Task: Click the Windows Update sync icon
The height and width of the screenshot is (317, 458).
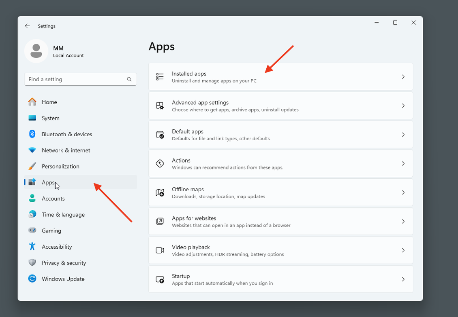Action: (32, 279)
